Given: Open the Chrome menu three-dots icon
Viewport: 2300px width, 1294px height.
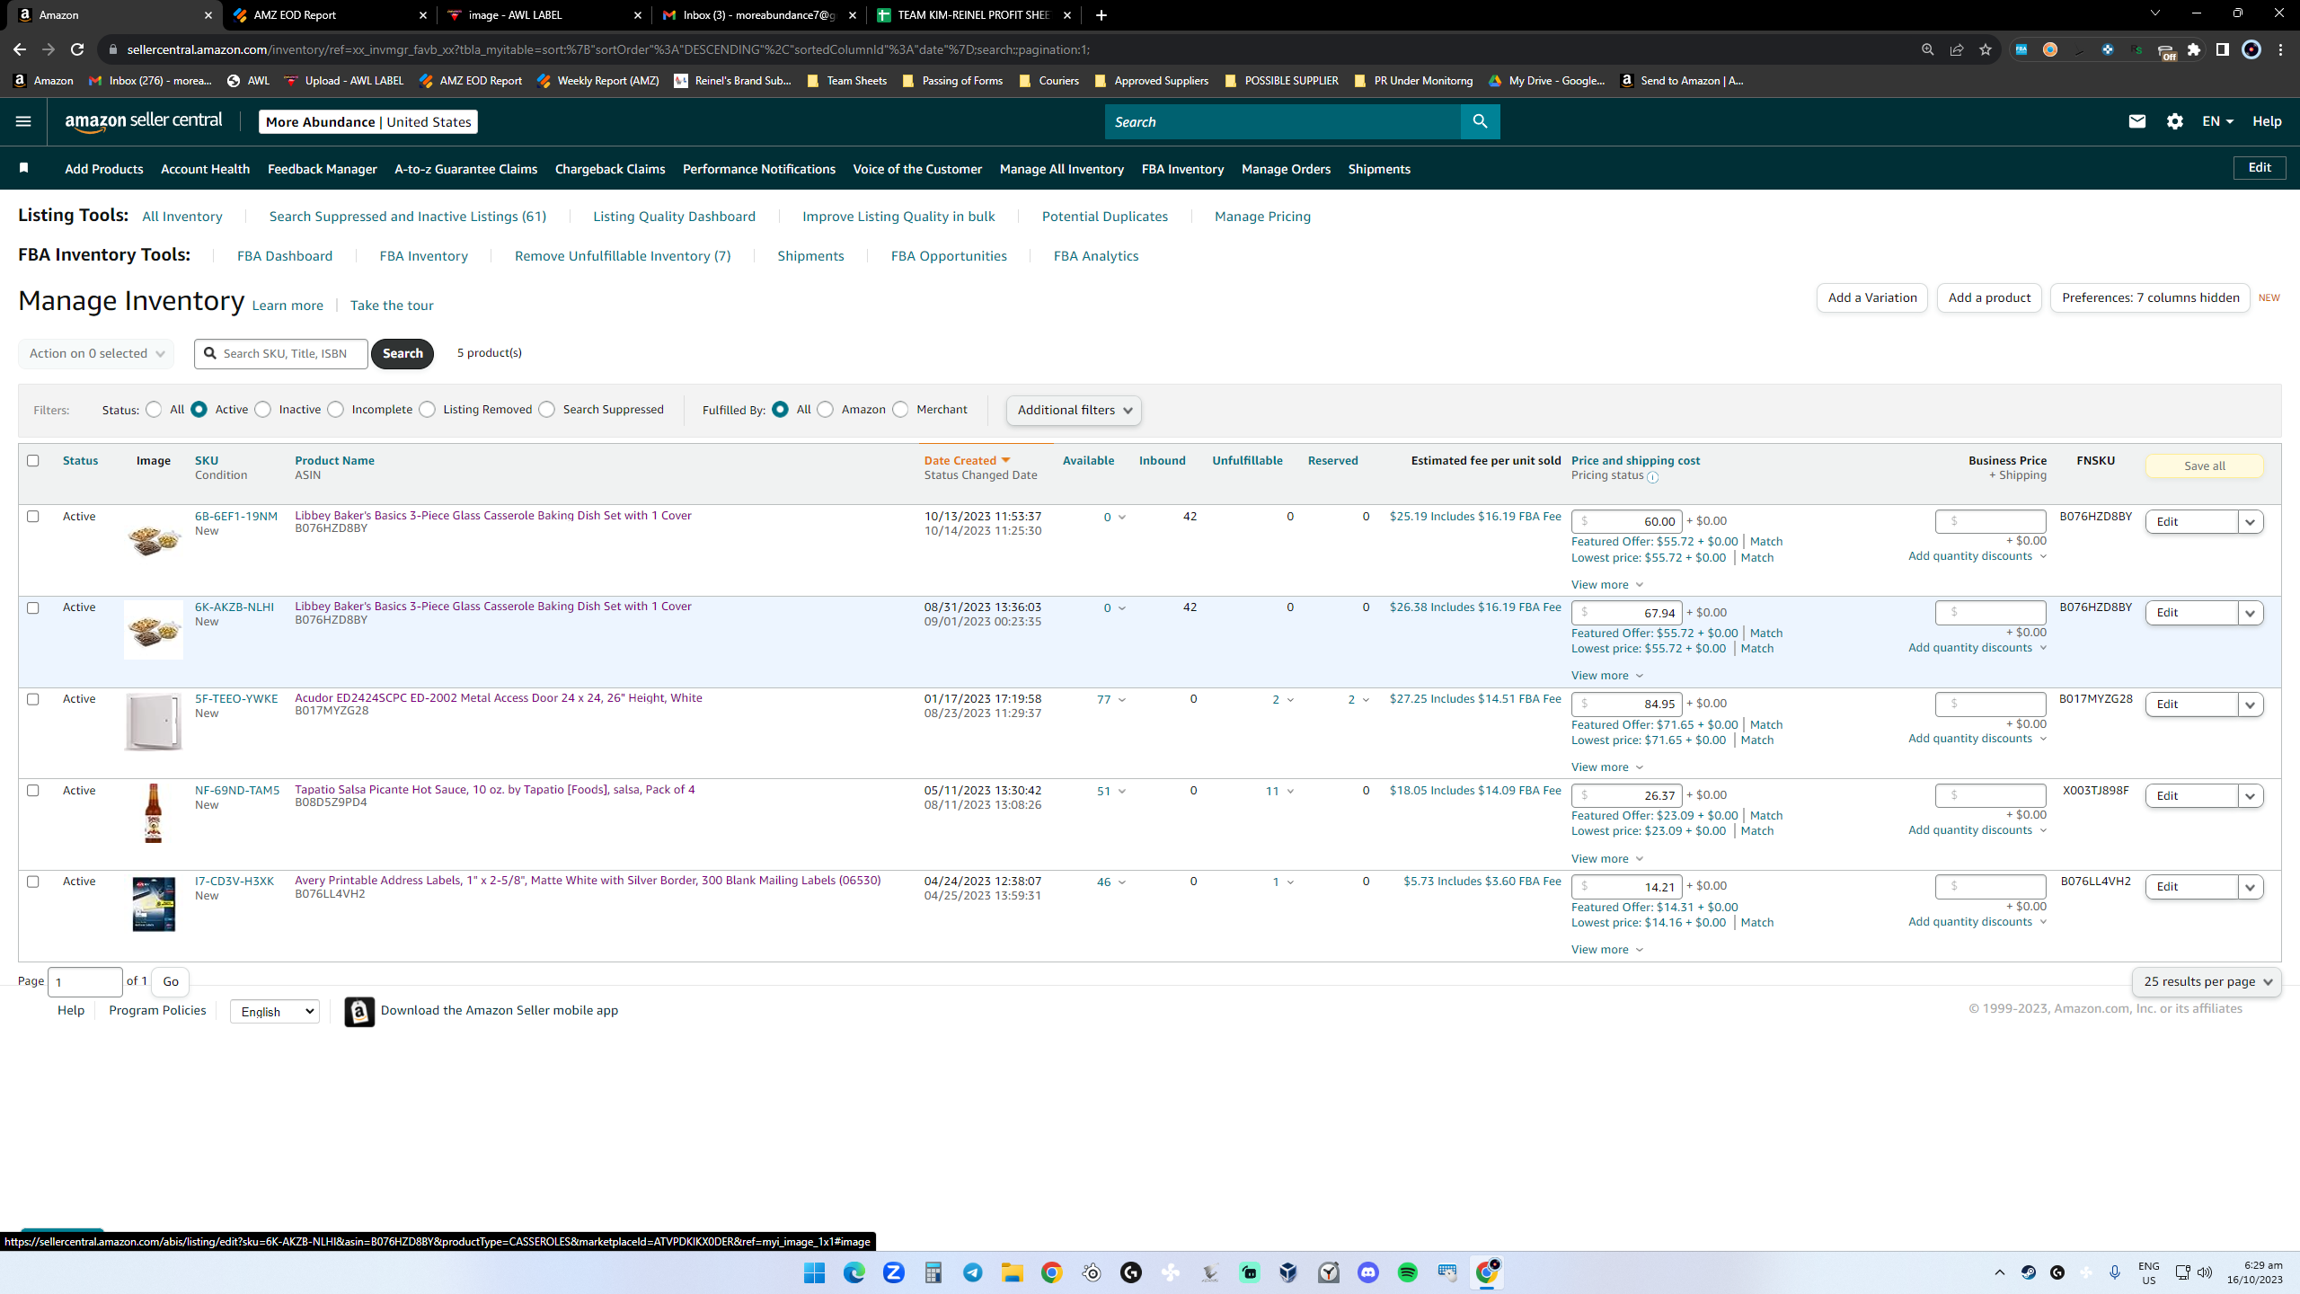Looking at the screenshot, I should (x=2281, y=49).
